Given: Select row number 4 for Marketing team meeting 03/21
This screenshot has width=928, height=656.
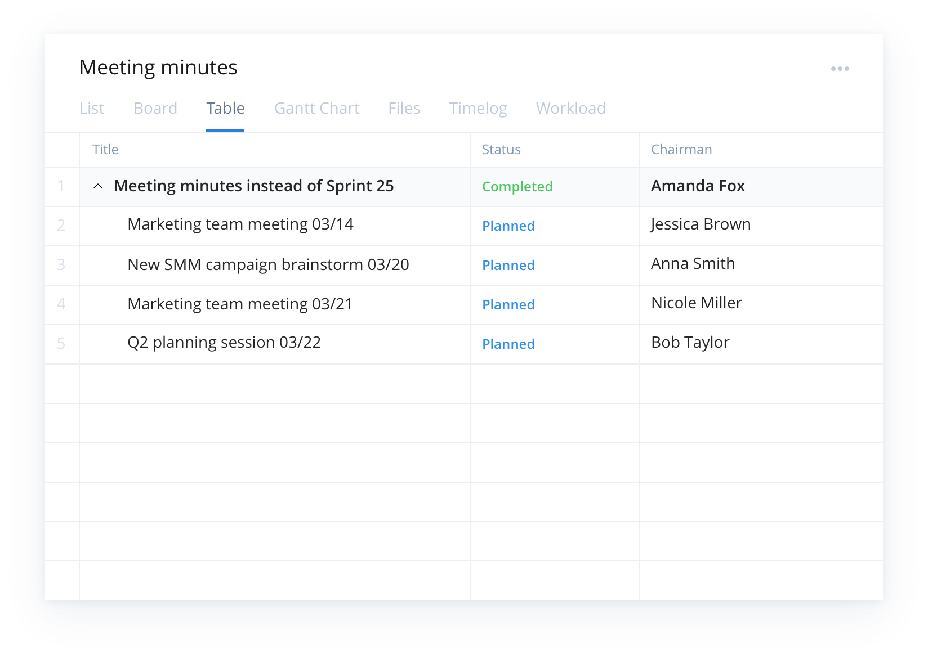Looking at the screenshot, I should coord(61,304).
